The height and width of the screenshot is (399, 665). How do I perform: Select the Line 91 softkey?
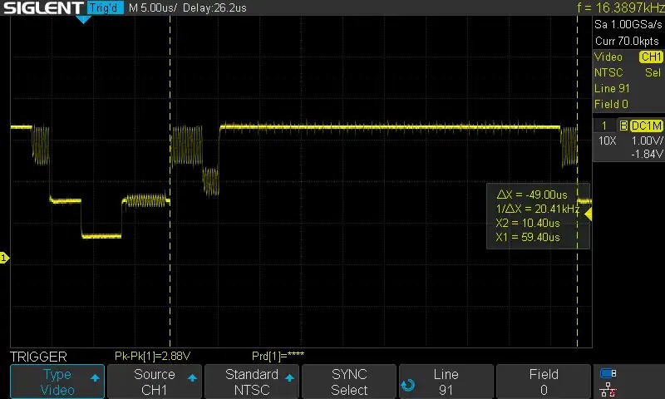(x=446, y=382)
